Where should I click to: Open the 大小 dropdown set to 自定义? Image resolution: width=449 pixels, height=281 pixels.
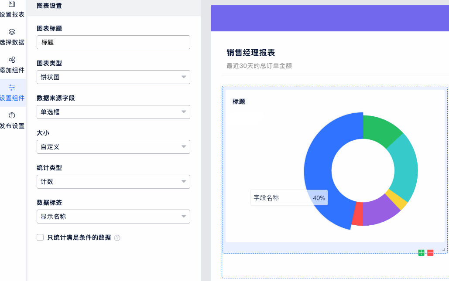113,147
